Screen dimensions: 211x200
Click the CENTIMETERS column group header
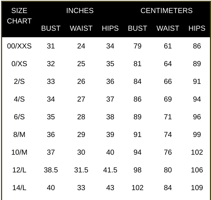[167, 11]
